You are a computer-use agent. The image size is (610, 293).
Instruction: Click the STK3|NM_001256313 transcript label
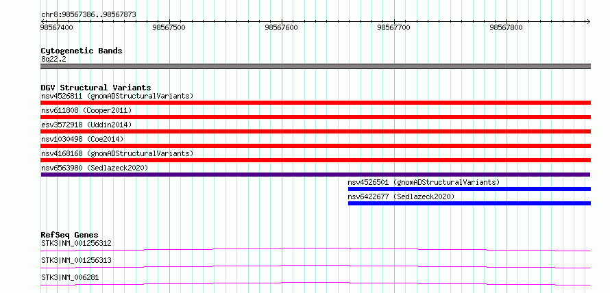point(76,260)
